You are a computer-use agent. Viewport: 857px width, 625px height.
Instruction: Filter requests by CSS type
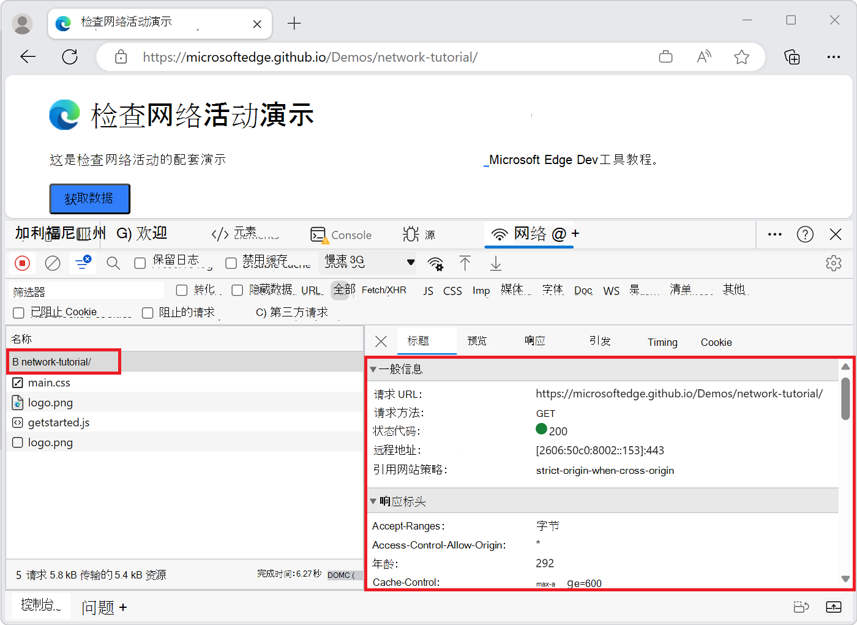pos(452,291)
